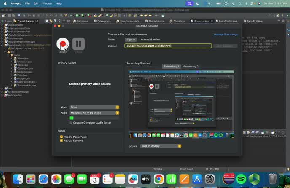Switch to the Secondary 1 tab
Viewport: 290px width, 188px height.
click(x=171, y=67)
